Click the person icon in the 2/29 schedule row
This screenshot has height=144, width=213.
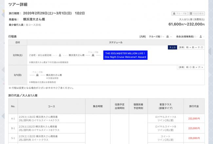point(60,55)
